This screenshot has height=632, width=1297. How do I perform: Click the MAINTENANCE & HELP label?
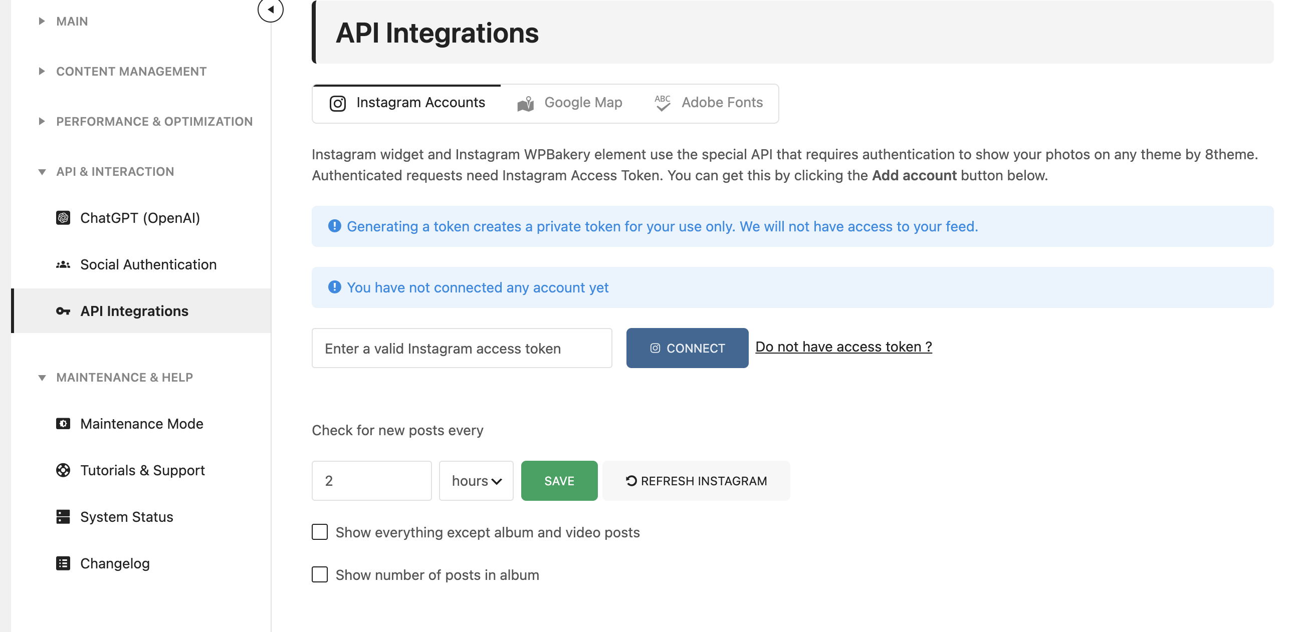(125, 378)
